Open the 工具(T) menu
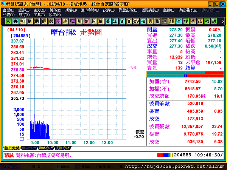227x170 pixels. (x=39, y=15)
